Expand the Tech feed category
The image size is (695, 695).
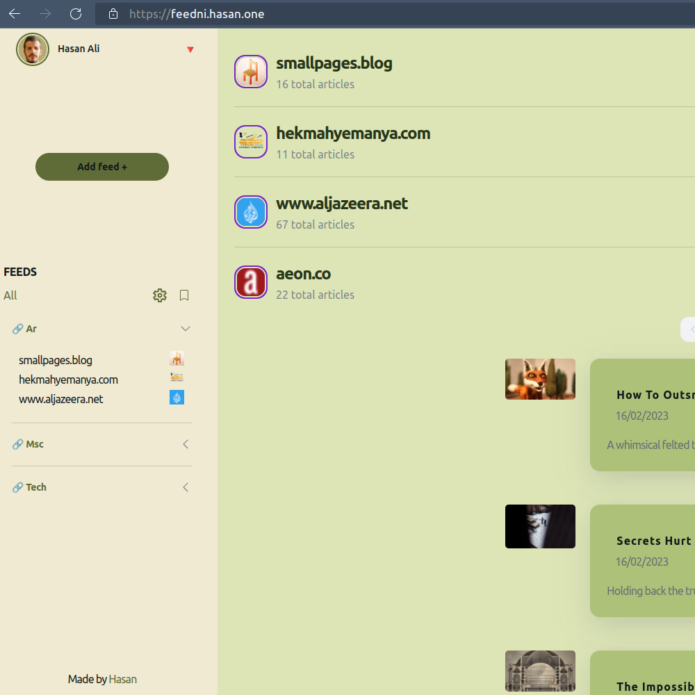(x=185, y=487)
